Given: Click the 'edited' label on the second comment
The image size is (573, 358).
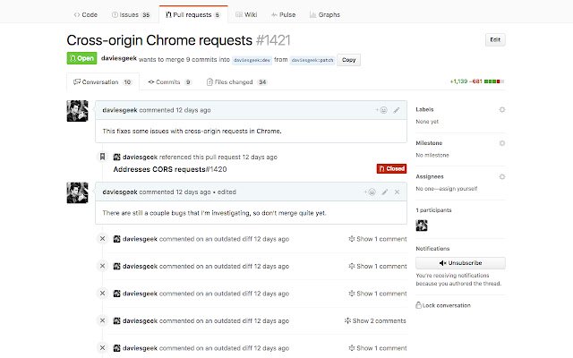Looking at the screenshot, I should (227, 192).
